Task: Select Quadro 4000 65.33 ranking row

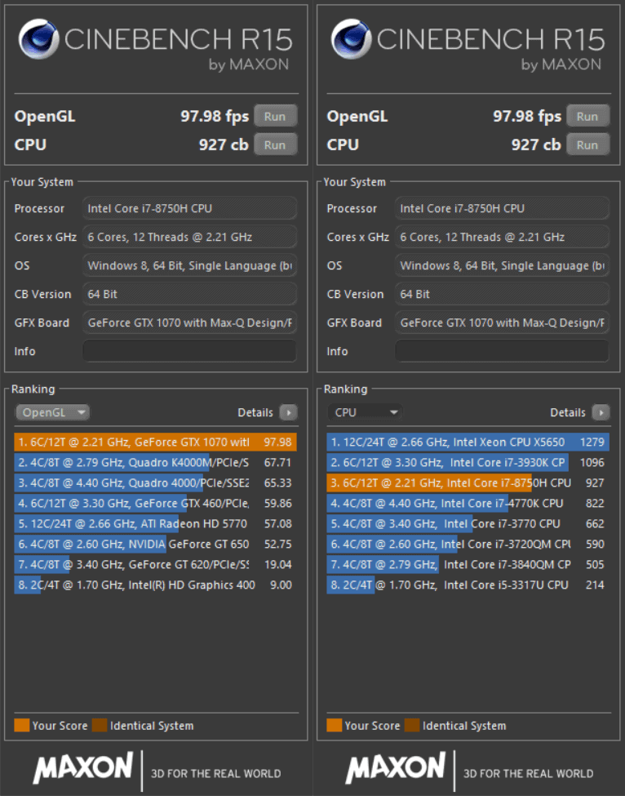Action: (x=155, y=482)
